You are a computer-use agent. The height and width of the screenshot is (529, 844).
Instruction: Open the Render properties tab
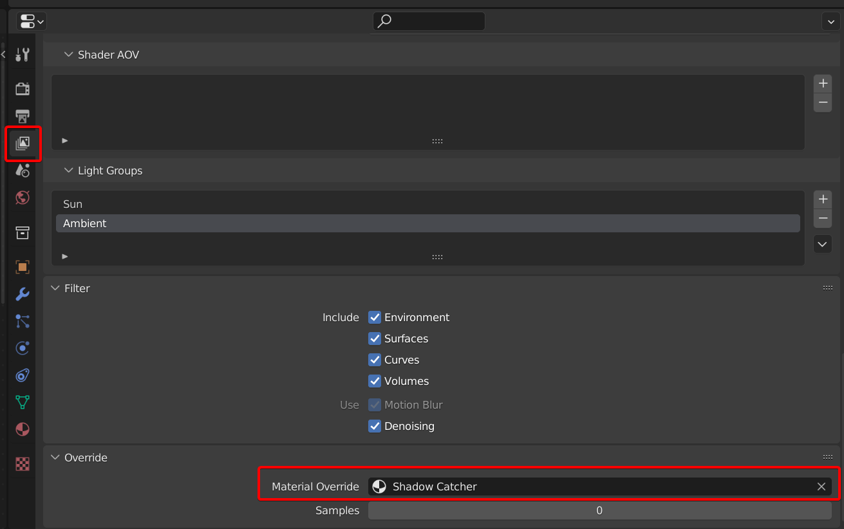[x=23, y=89]
